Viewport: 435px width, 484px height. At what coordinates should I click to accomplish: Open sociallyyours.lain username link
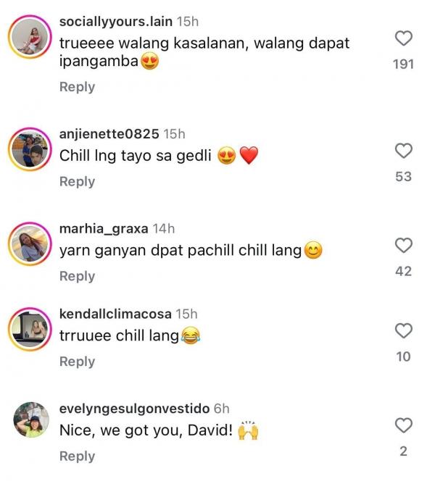(x=116, y=22)
